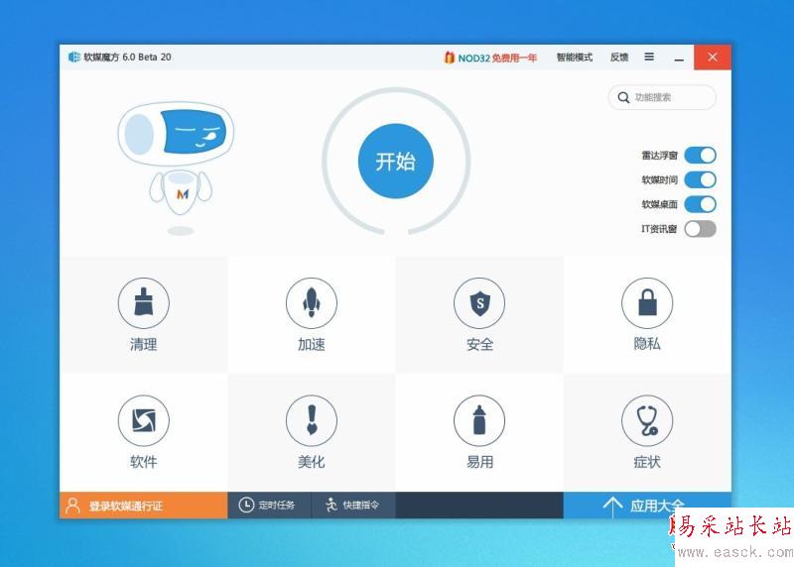Click the 安全 label text
The width and height of the screenshot is (794, 567).
tap(479, 344)
